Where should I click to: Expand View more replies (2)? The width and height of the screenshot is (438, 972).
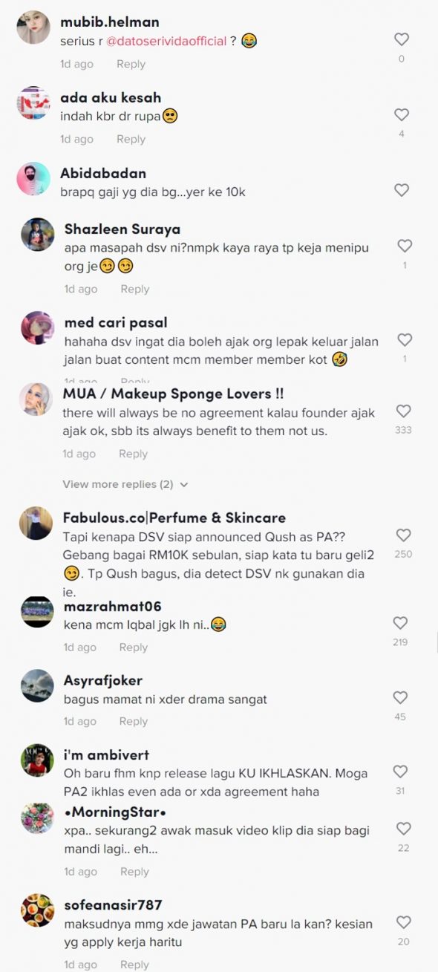pos(125,484)
